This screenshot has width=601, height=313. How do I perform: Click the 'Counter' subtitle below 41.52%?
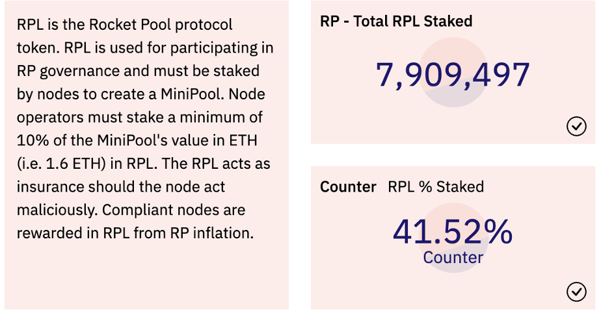click(x=453, y=258)
